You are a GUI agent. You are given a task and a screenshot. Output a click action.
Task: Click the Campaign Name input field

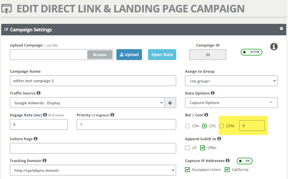93,81
